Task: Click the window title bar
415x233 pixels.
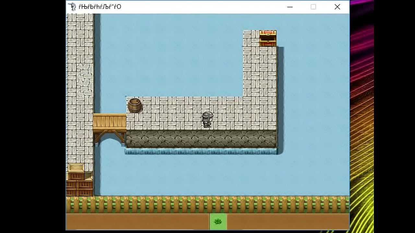Action: pos(195,6)
